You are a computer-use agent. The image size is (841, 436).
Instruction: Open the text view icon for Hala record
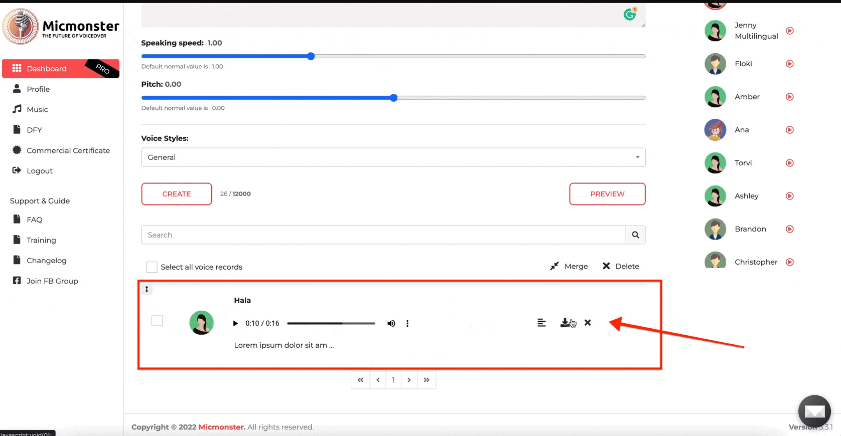click(541, 322)
